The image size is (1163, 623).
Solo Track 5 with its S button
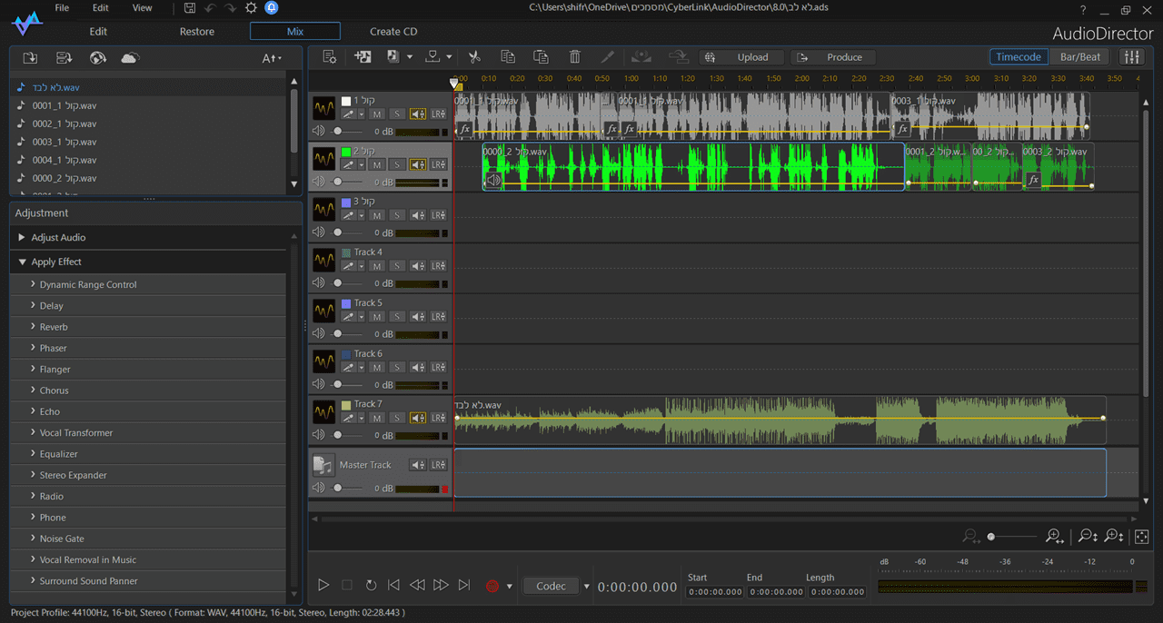click(x=397, y=317)
